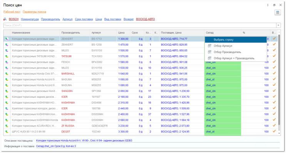Viewport: 286px width, 153px height.
Task: Toggle the checkmark in MARSHALL M2621719 row
Action: [x=274, y=73]
